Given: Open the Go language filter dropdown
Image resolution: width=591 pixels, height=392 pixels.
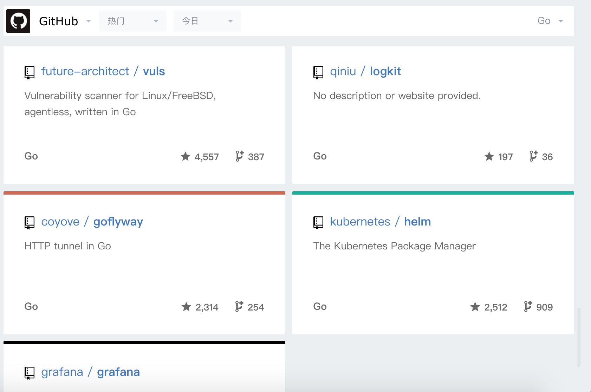Looking at the screenshot, I should [551, 21].
